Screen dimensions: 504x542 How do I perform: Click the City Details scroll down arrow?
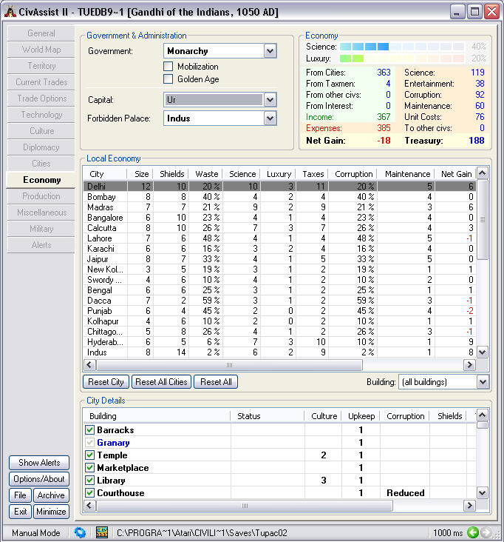click(483, 493)
